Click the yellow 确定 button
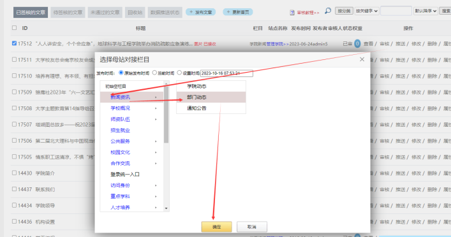451x237 pixels. tap(217, 227)
